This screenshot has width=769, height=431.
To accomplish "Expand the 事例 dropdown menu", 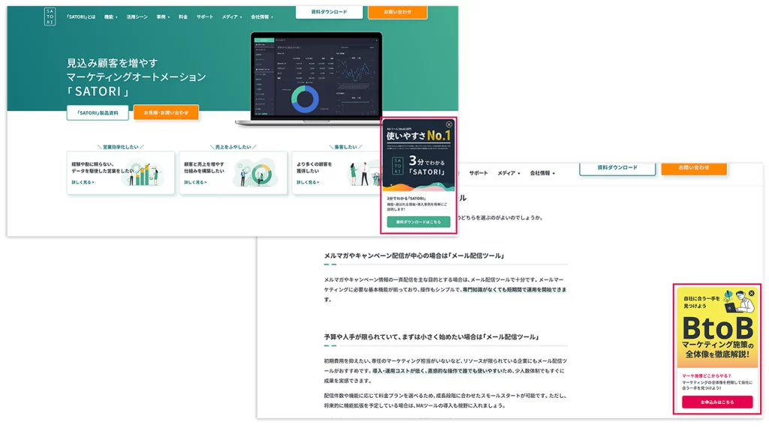I will click(163, 17).
